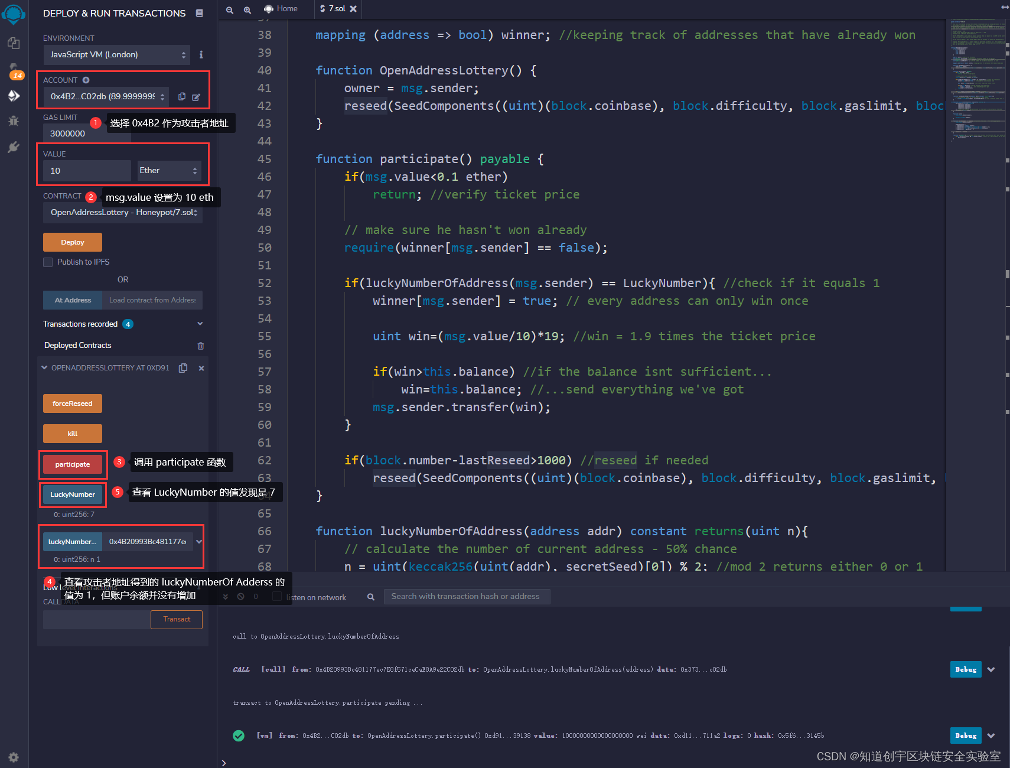
Task: Expand details of the CALL log entry
Action: pos(991,669)
